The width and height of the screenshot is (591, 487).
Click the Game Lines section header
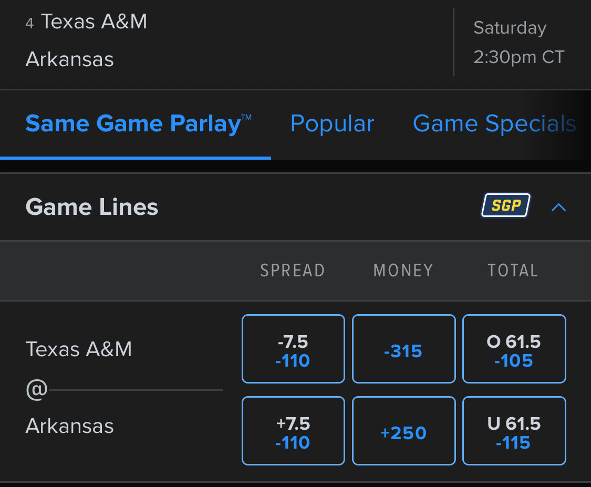click(x=92, y=207)
